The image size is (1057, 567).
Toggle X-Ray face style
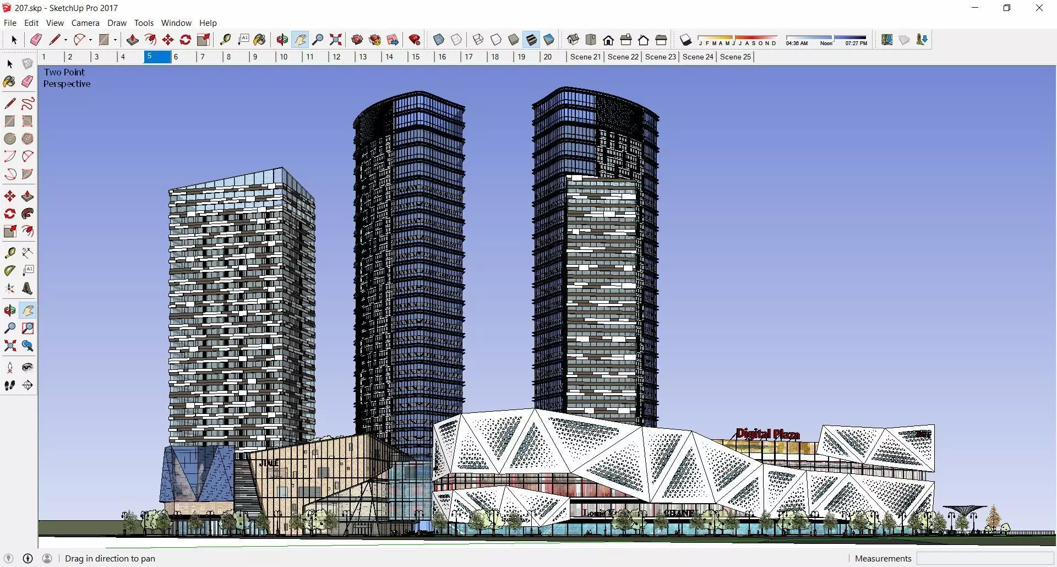(439, 40)
